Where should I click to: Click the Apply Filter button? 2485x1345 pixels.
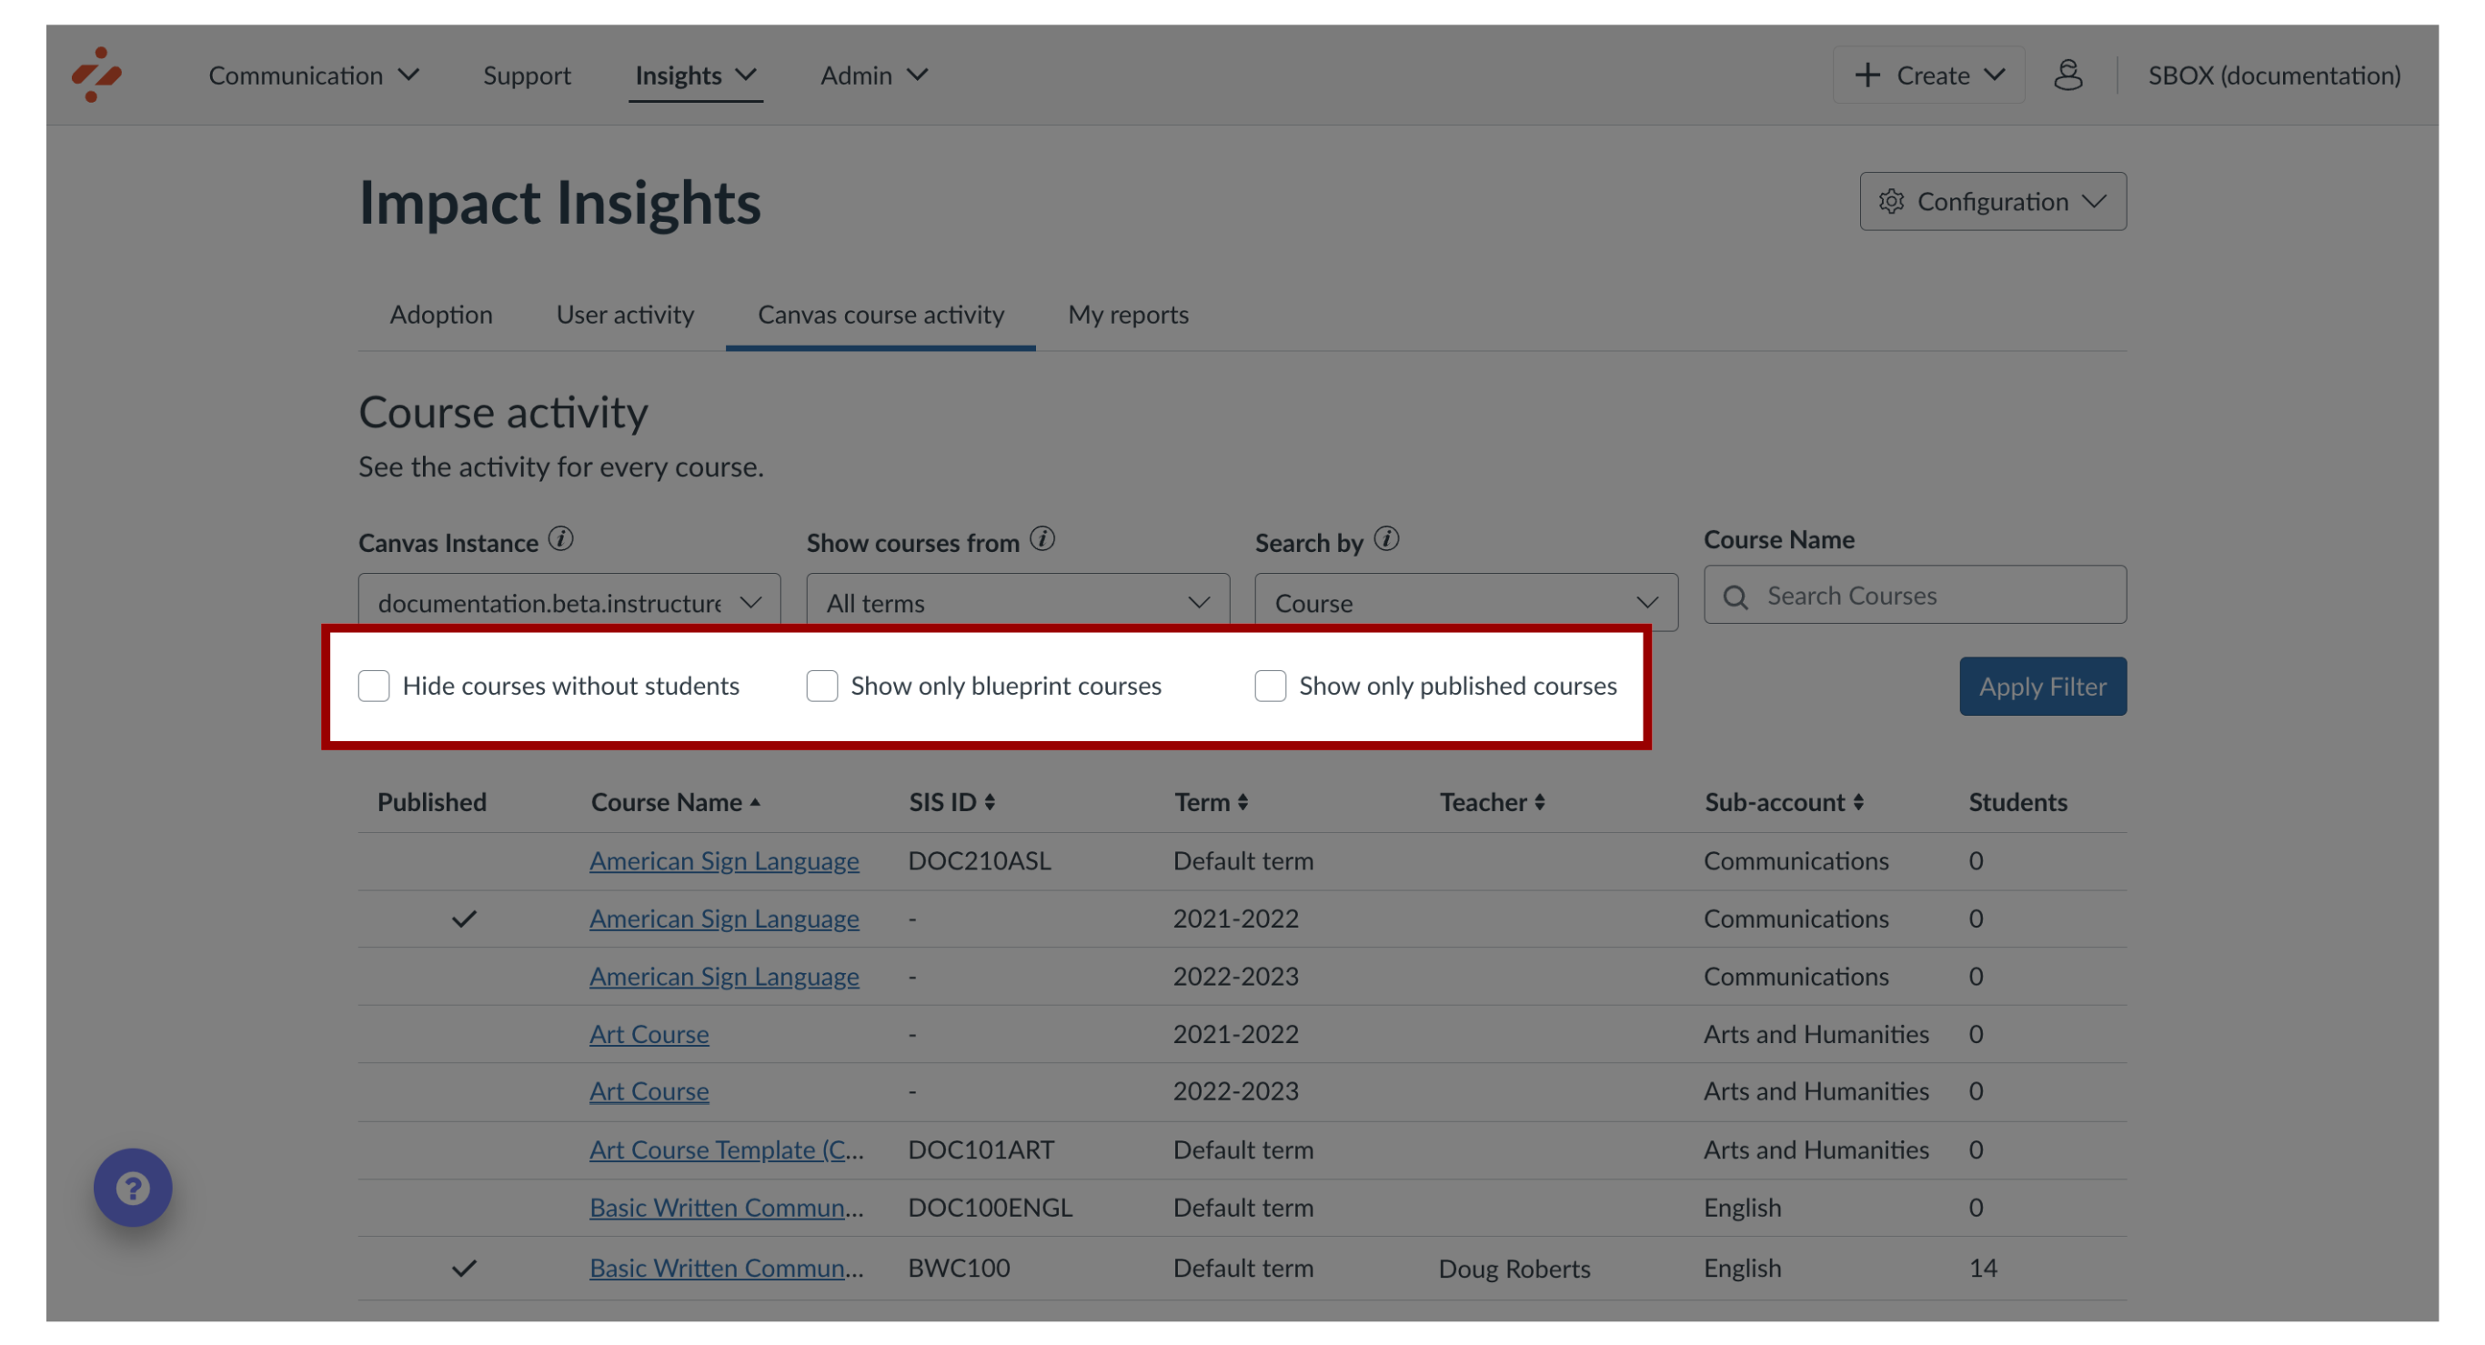pyautogui.click(x=2041, y=684)
